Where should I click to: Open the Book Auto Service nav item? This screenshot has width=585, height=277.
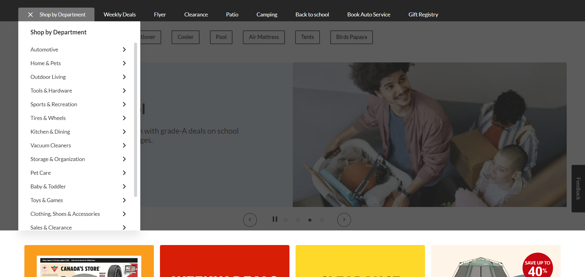click(369, 15)
